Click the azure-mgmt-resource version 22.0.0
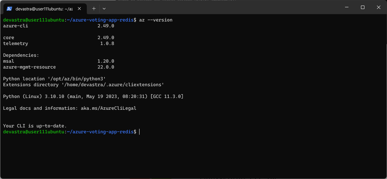Viewport: 387px width, 179px height. pyautogui.click(x=106, y=67)
